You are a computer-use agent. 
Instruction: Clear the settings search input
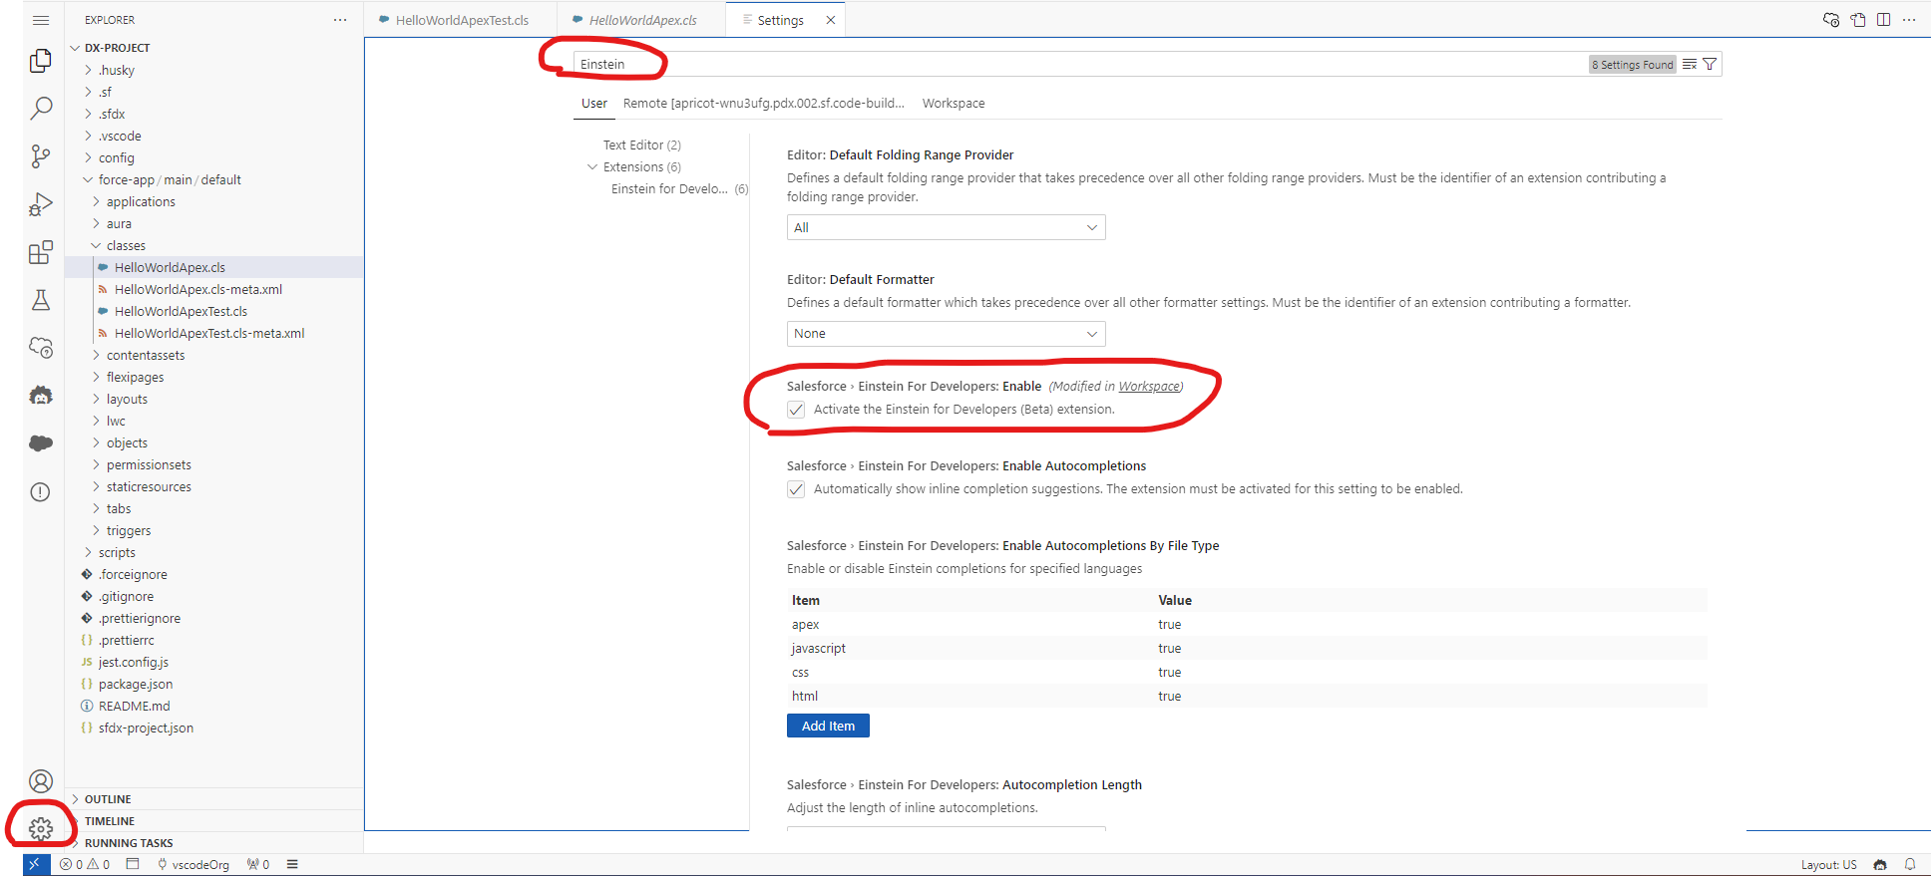point(1690,64)
